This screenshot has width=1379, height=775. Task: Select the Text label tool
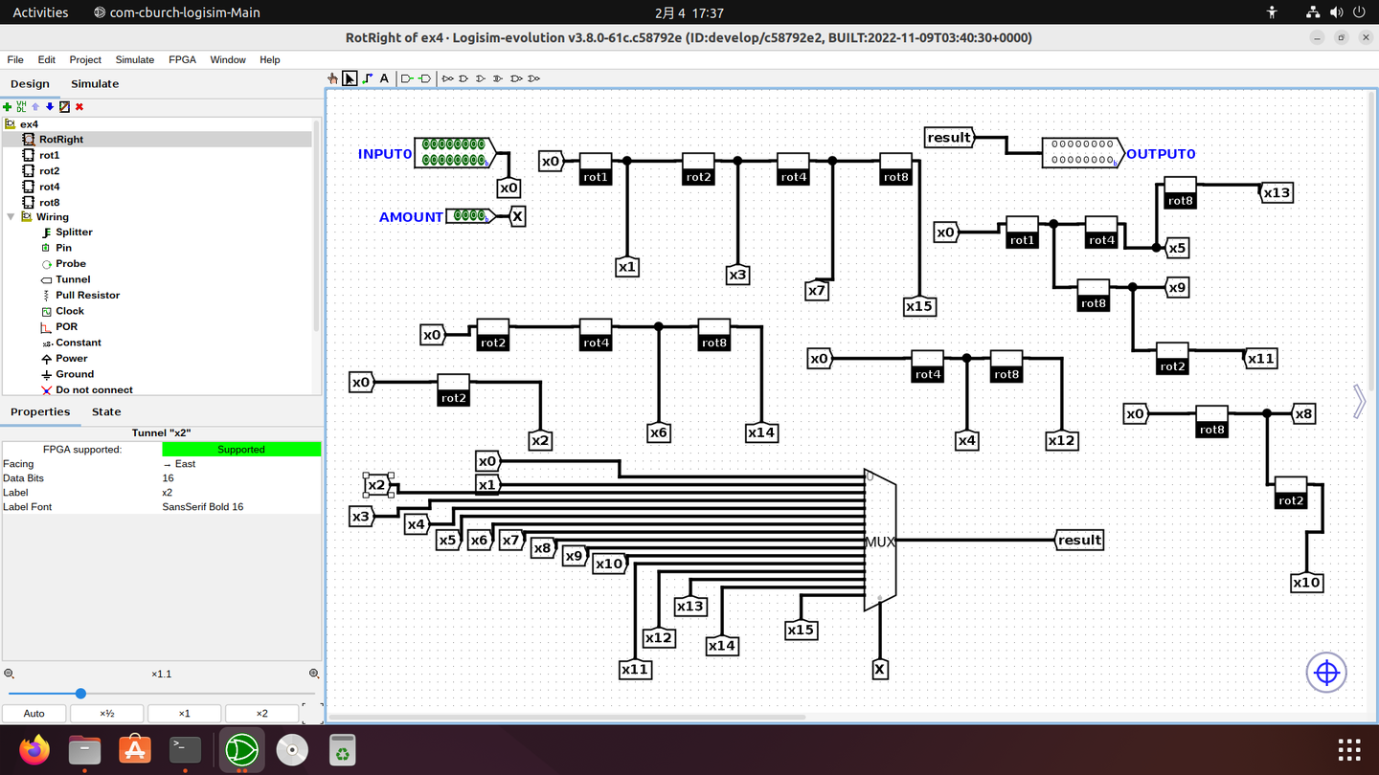point(383,78)
